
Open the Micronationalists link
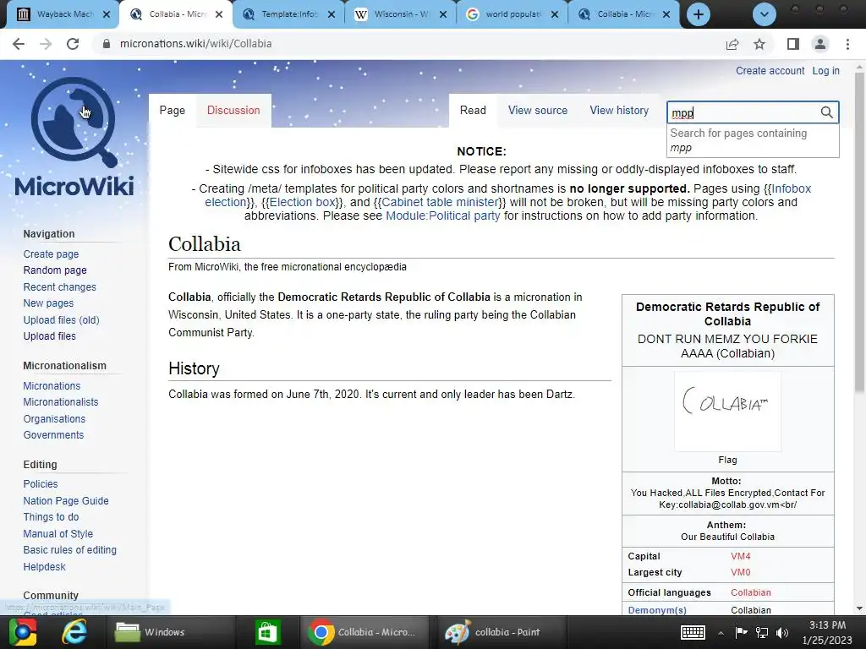point(61,402)
